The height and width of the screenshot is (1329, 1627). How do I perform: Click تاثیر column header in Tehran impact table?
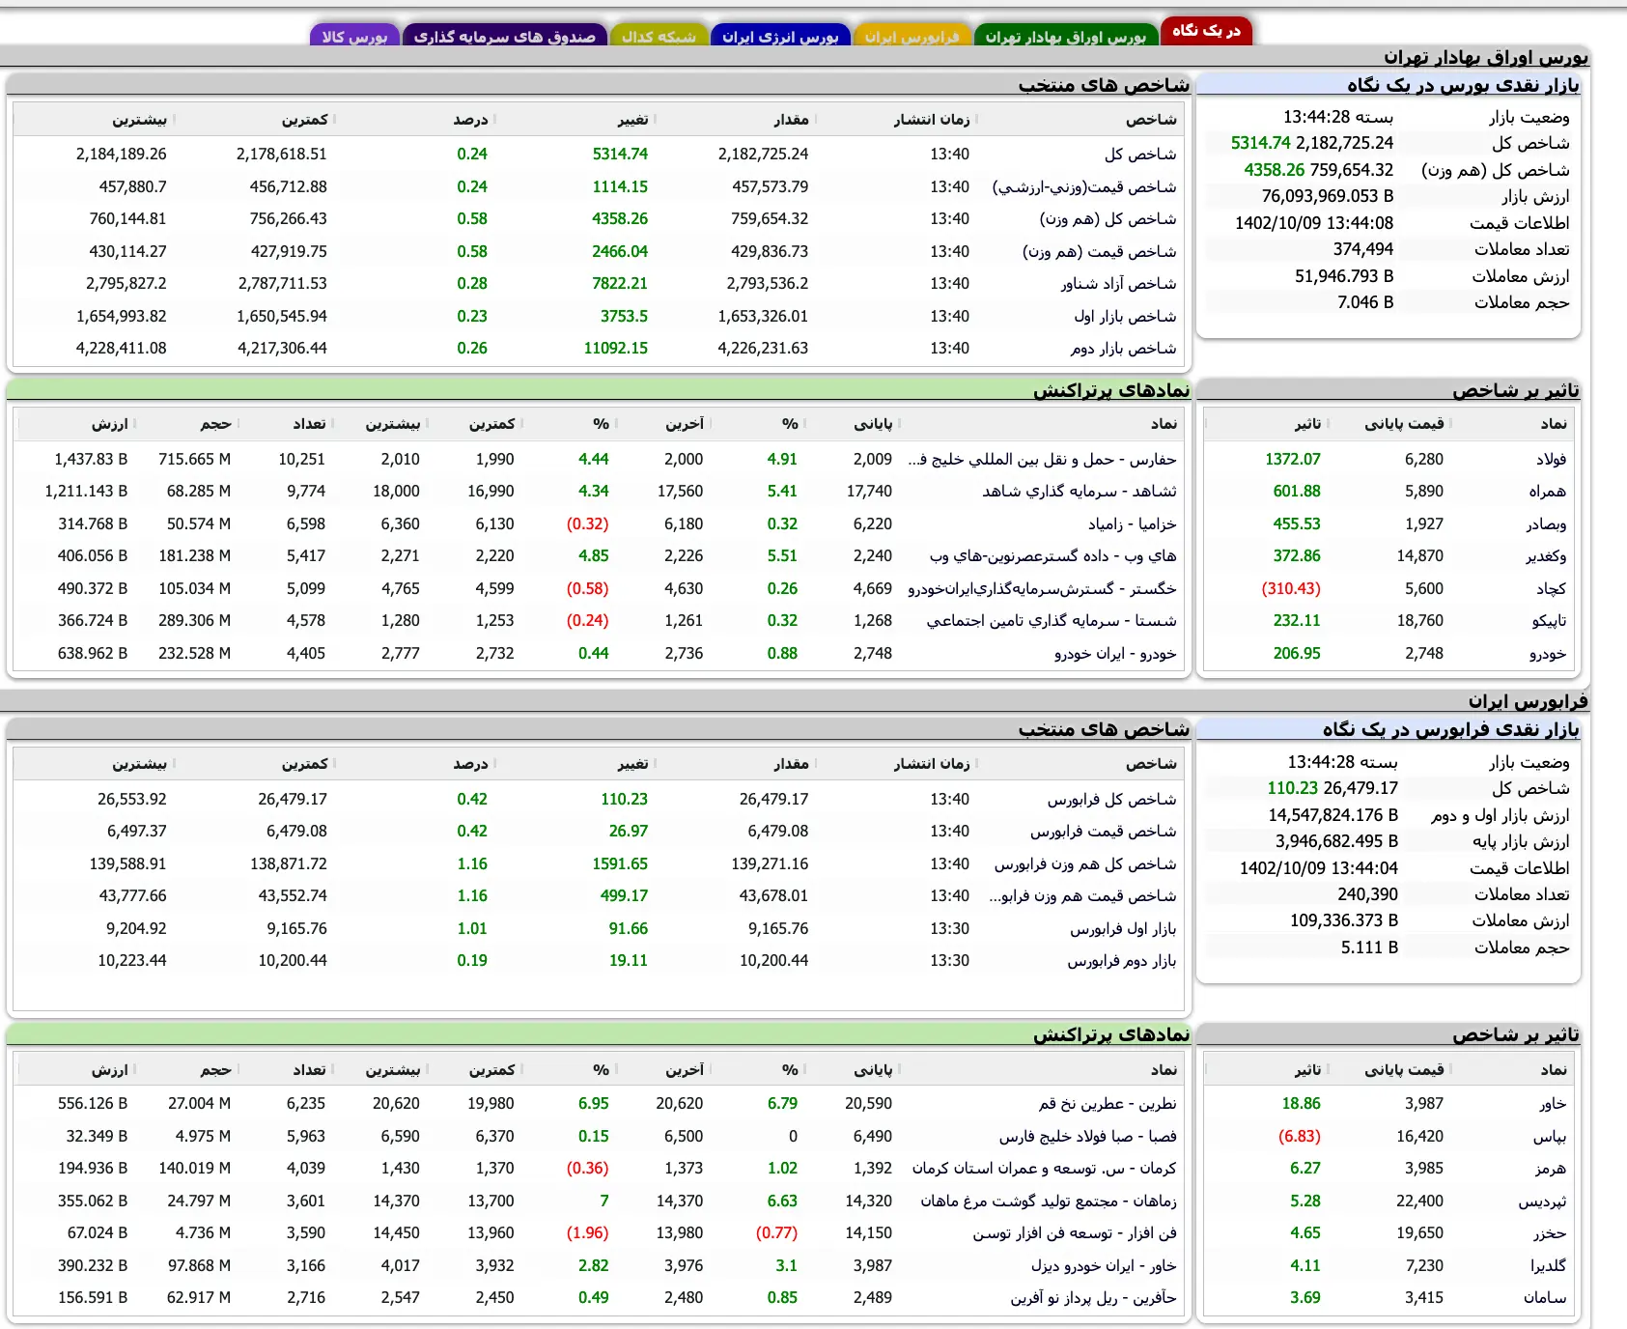point(1308,424)
